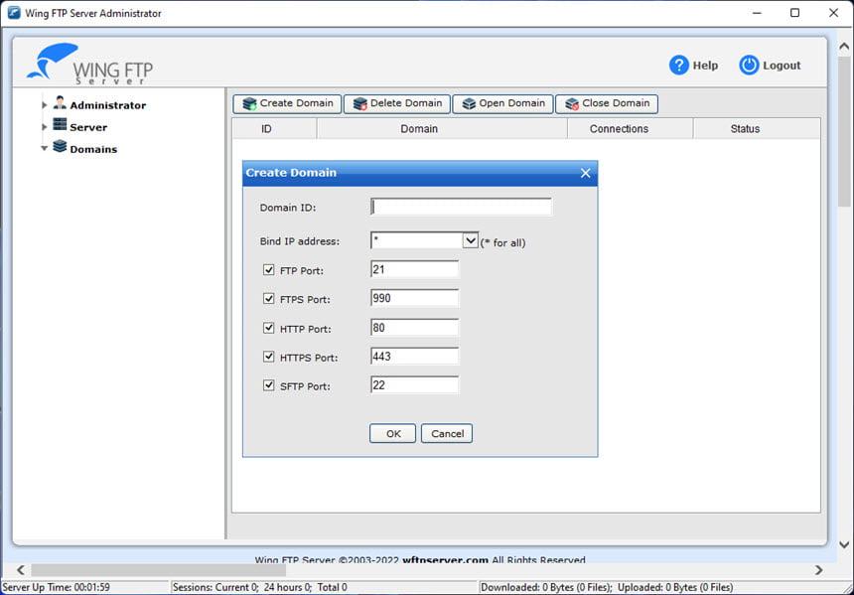Image resolution: width=854 pixels, height=595 pixels.
Task: Click the Status column header
Action: coord(757,129)
